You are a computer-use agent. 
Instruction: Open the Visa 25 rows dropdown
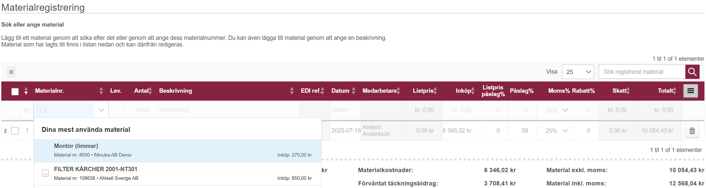tap(578, 72)
